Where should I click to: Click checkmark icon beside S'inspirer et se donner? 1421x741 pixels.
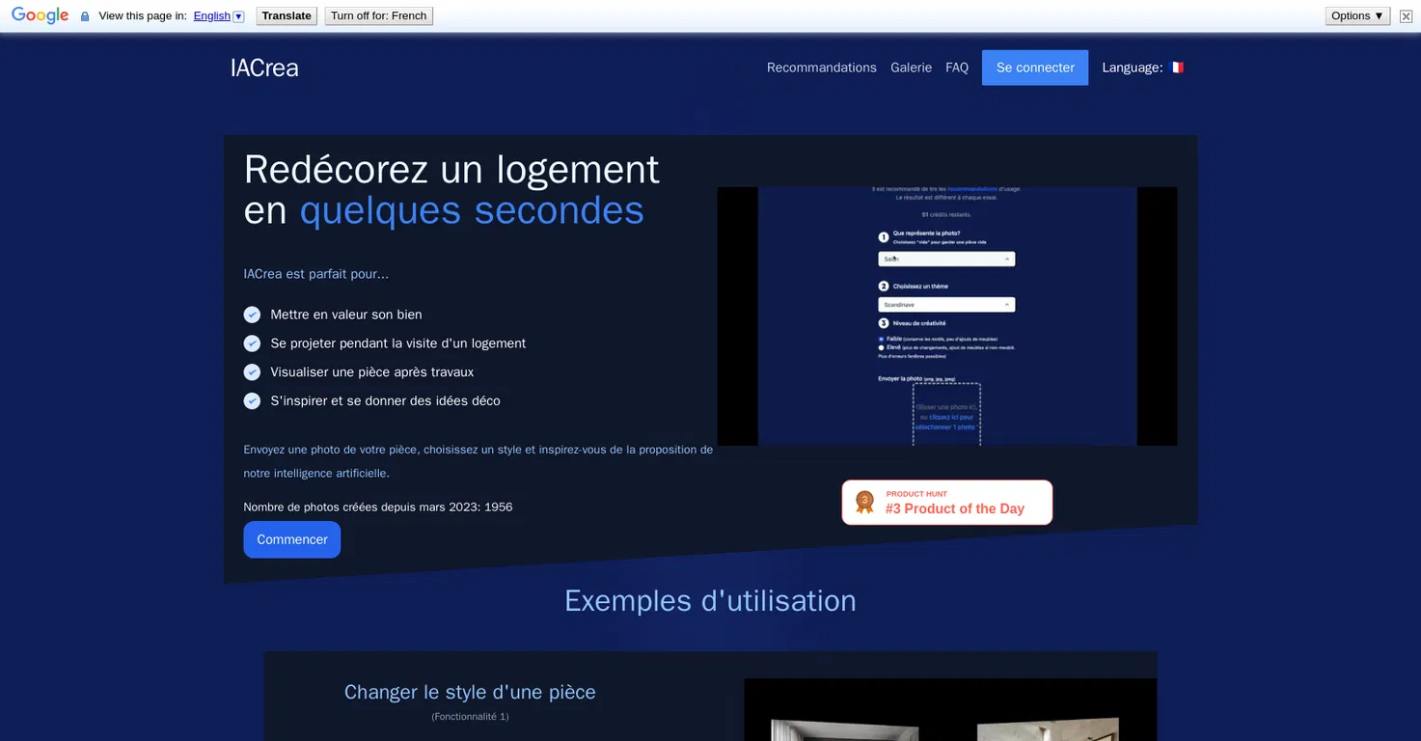[252, 400]
